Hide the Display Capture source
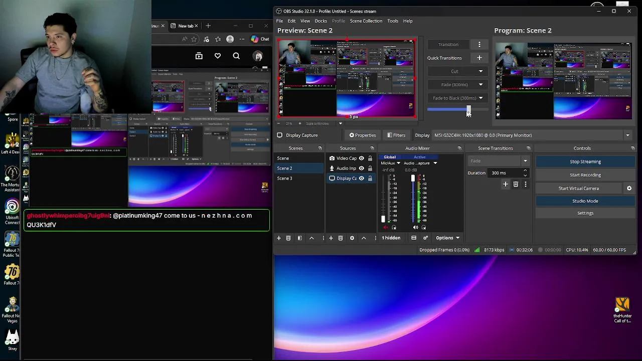The width and height of the screenshot is (642, 361). point(361,178)
